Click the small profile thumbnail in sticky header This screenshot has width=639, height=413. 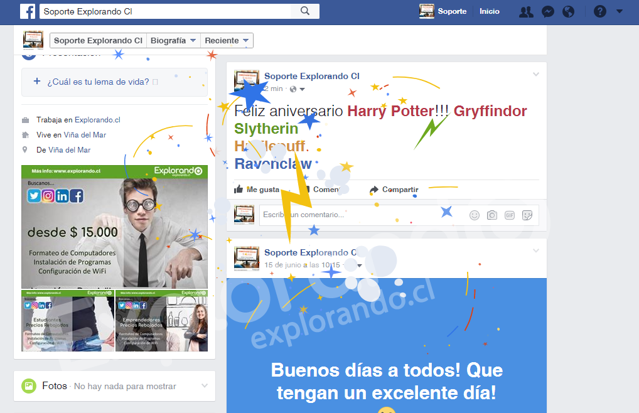click(33, 40)
